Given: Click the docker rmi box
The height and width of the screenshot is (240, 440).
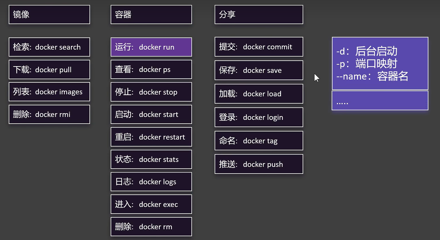Looking at the screenshot, I should (49, 114).
